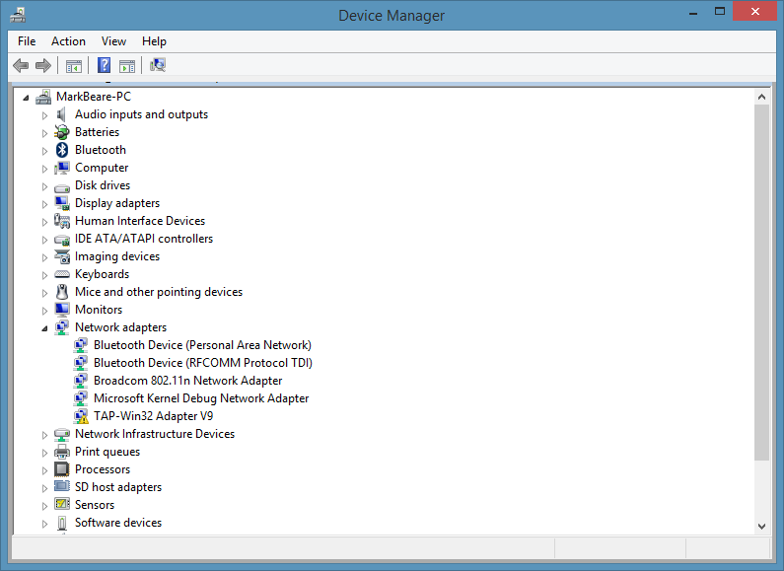
Task: Click the Display adapters icon
Action: point(62,203)
